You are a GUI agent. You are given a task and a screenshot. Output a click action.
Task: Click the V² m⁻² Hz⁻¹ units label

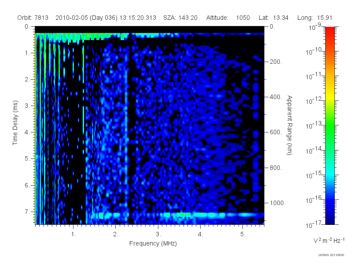pos(328,240)
